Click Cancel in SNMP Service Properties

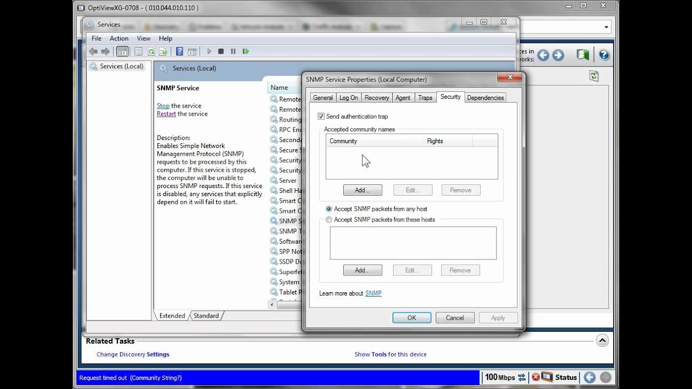point(455,318)
